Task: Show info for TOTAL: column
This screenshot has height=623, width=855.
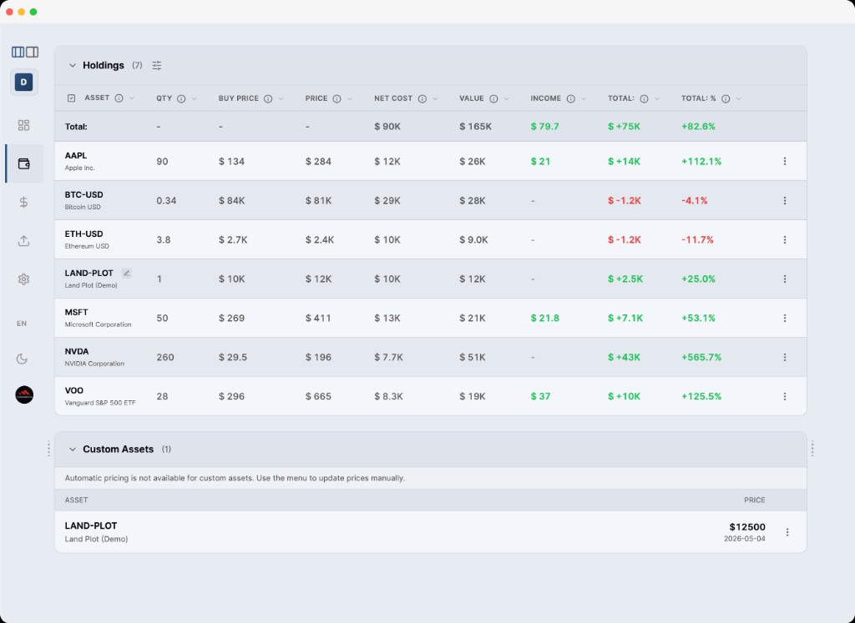Action: click(x=644, y=98)
